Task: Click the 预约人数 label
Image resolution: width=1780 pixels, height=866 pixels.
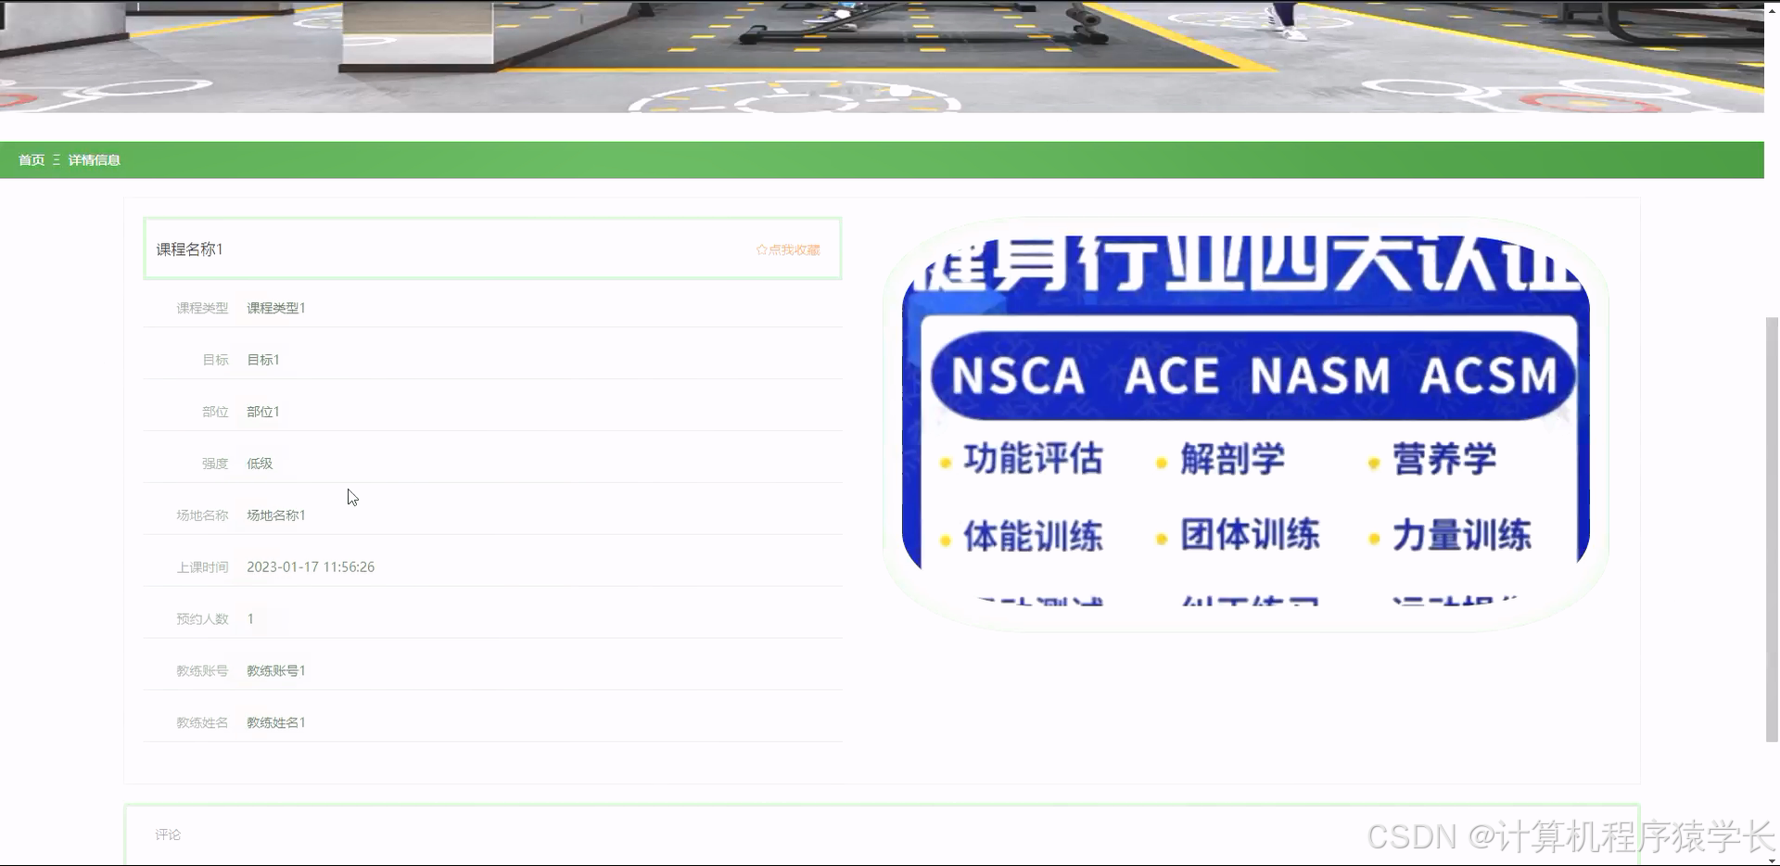Action: point(202,619)
